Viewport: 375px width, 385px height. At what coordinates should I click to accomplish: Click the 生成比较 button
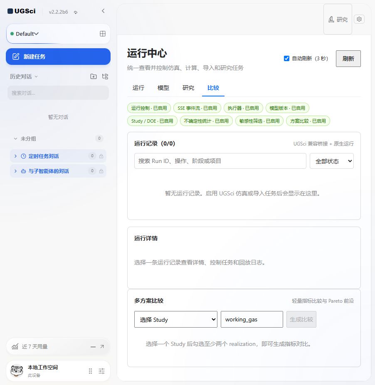click(x=301, y=319)
